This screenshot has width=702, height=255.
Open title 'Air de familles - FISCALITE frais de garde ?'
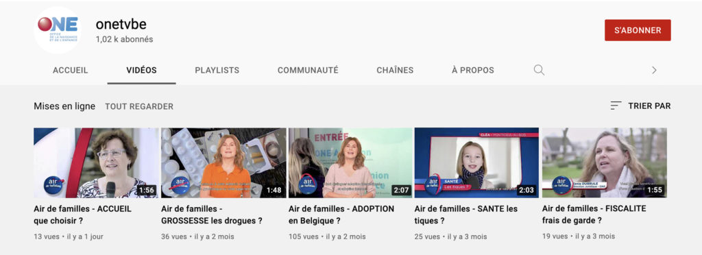594,215
